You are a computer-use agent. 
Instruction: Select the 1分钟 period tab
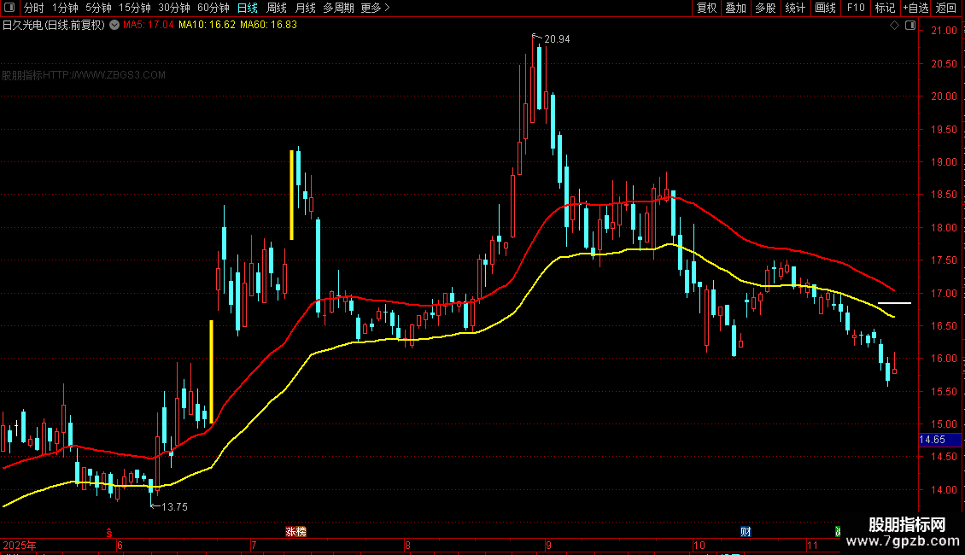tap(65, 8)
